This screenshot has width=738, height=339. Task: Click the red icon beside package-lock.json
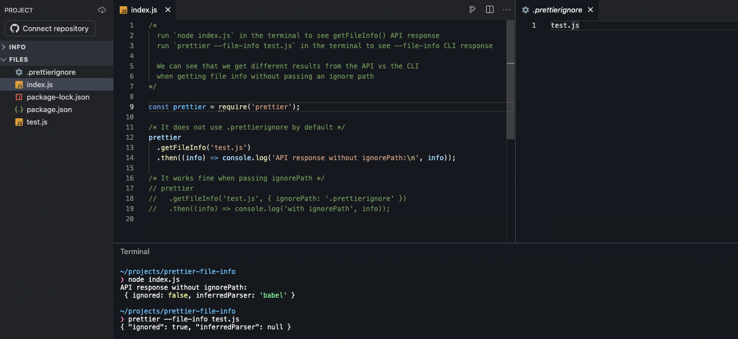(x=19, y=97)
